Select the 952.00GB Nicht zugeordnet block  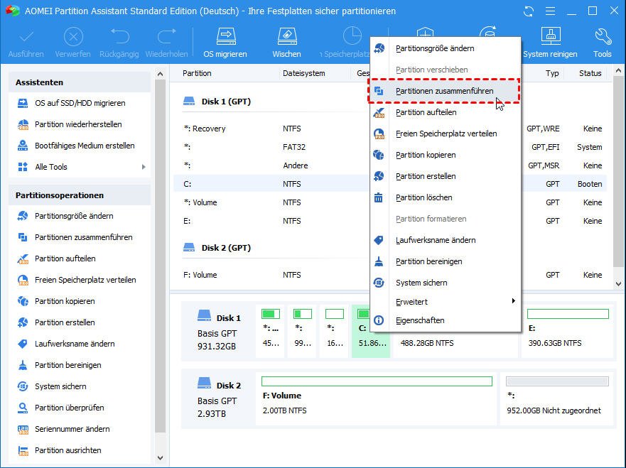click(557, 398)
